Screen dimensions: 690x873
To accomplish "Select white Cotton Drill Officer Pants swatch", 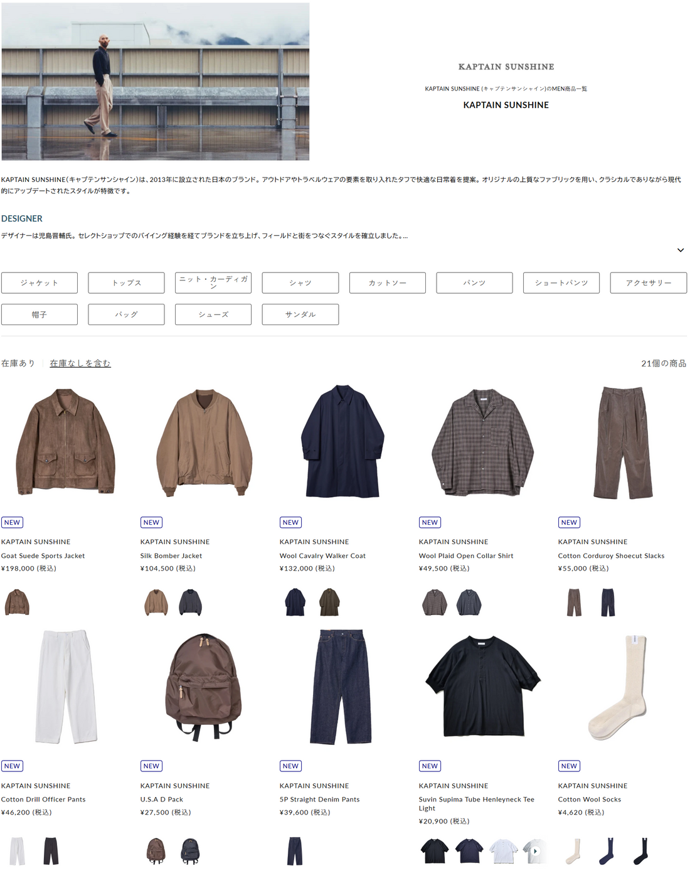I will 17,851.
